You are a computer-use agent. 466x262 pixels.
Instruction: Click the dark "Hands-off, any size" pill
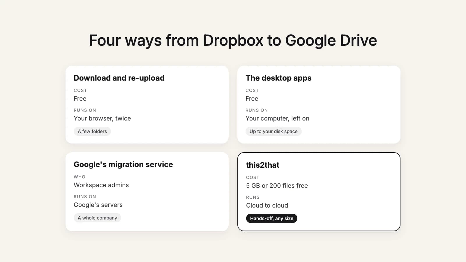pos(272,218)
